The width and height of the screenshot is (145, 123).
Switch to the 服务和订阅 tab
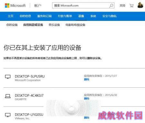click(44, 16)
